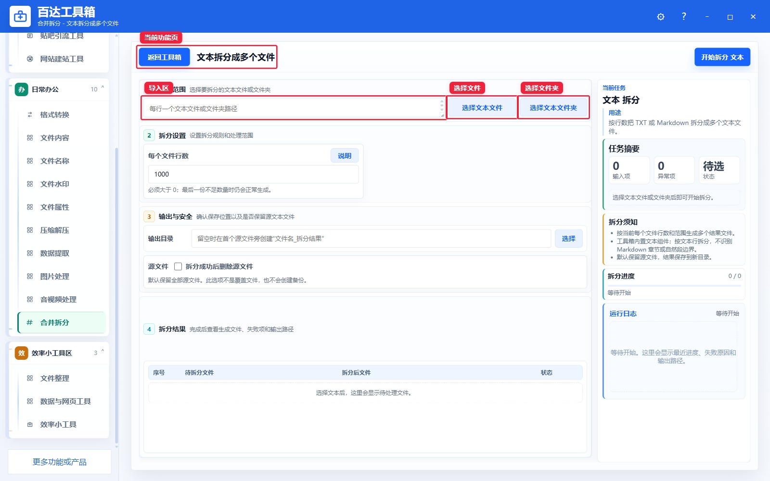Focus the 输出目录 path field
This screenshot has height=481, width=770.
tap(371, 239)
